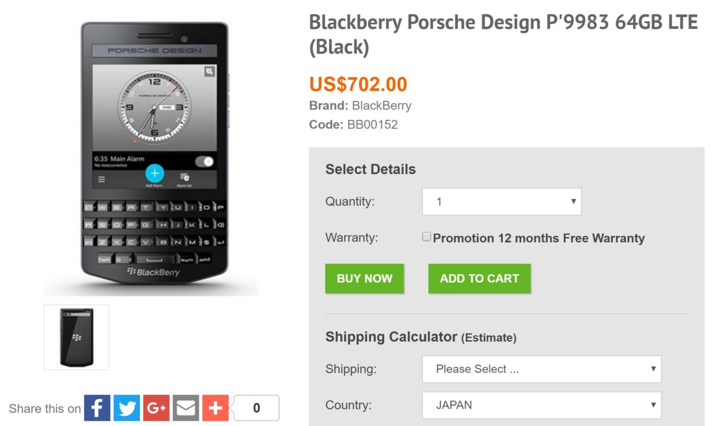Screen dimensions: 728x426
Task: Share this product on Facebook
Action: [x=97, y=408]
